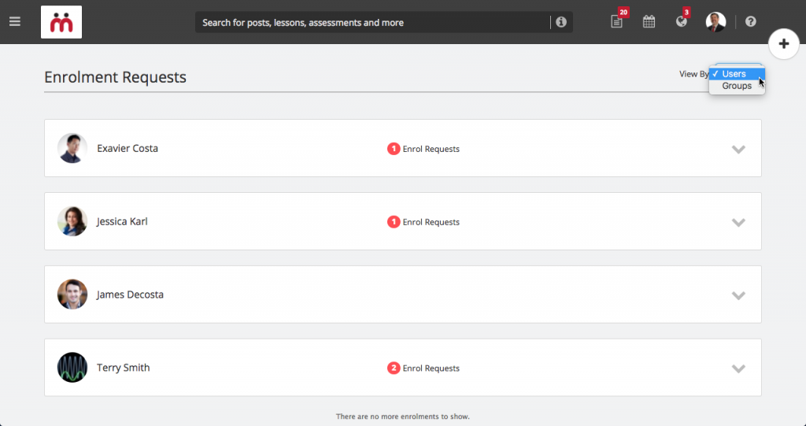This screenshot has width=806, height=426.
Task: Click the MyClassCampus logo
Action: pos(61,22)
